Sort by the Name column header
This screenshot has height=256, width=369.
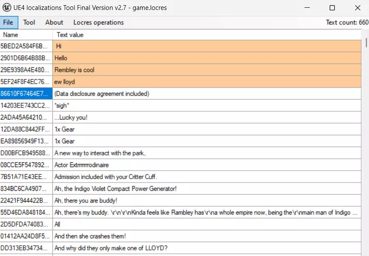click(26, 35)
